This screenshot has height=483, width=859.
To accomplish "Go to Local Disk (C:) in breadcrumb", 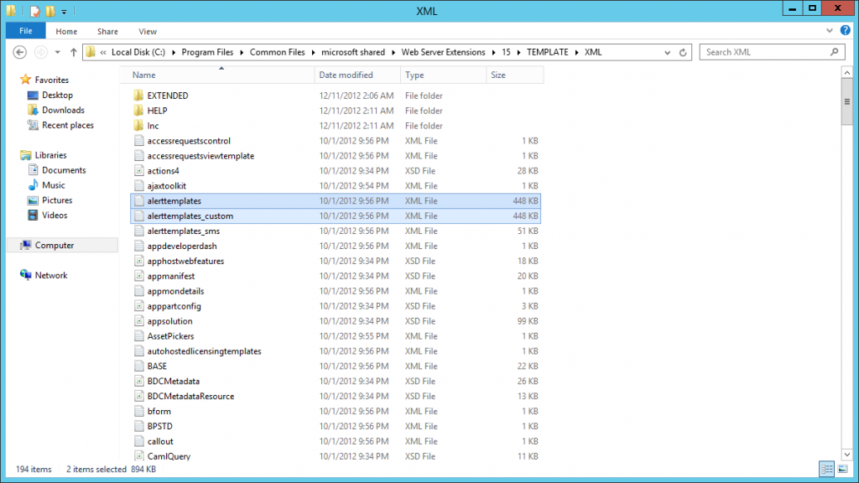I will (x=138, y=52).
